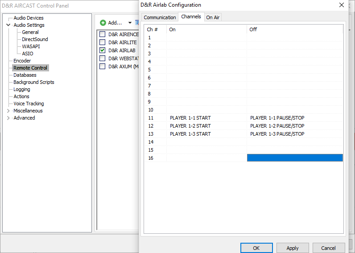Select Remote Control in the tree

[x=30, y=68]
